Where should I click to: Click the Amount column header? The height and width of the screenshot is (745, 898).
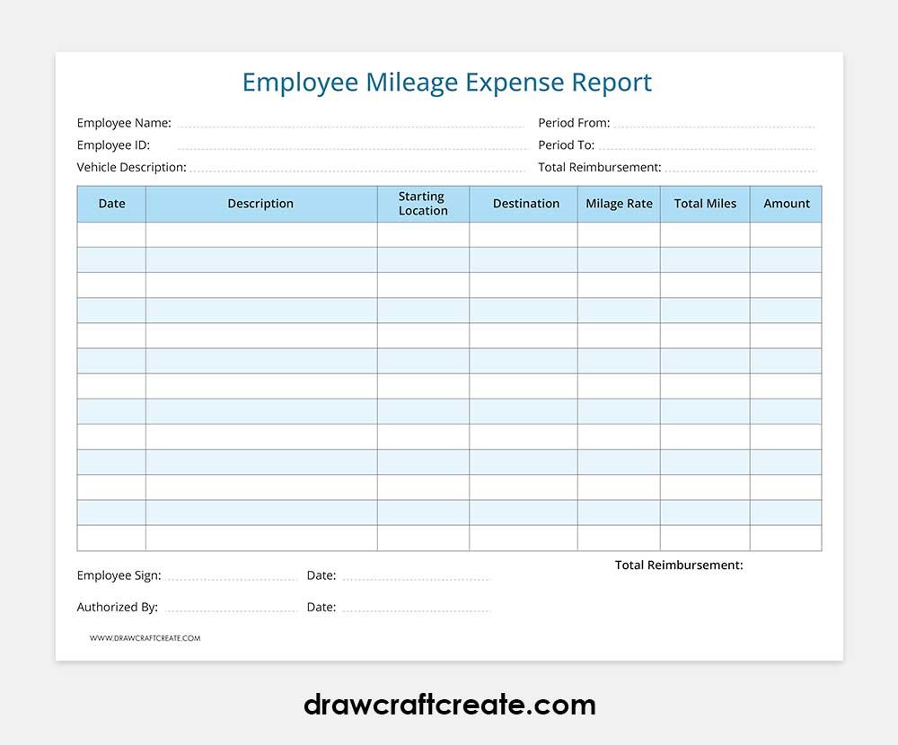pyautogui.click(x=787, y=204)
